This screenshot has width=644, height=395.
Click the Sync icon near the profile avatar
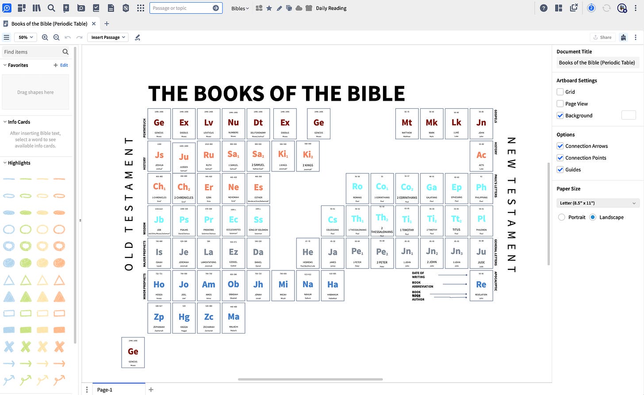coord(606,8)
